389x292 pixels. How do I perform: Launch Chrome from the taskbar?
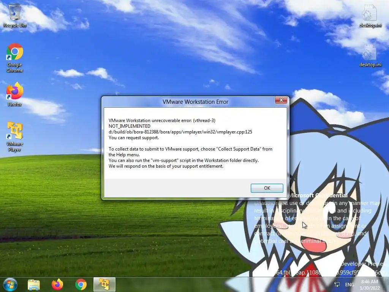pos(81,284)
